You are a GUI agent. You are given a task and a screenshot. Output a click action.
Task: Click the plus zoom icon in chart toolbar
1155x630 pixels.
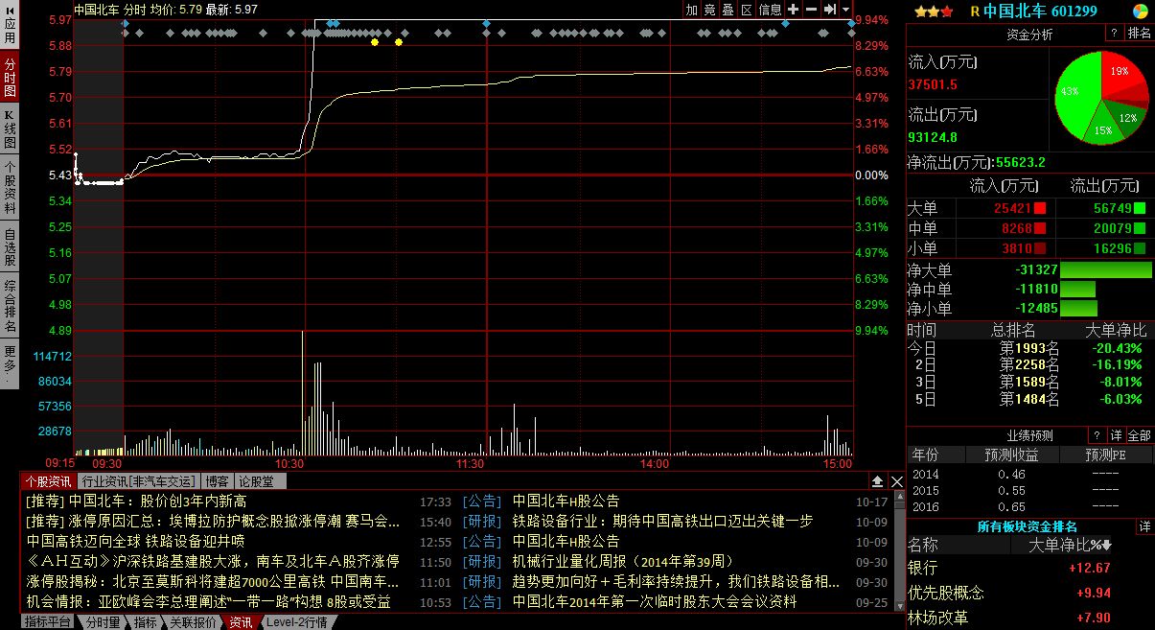[x=794, y=10]
